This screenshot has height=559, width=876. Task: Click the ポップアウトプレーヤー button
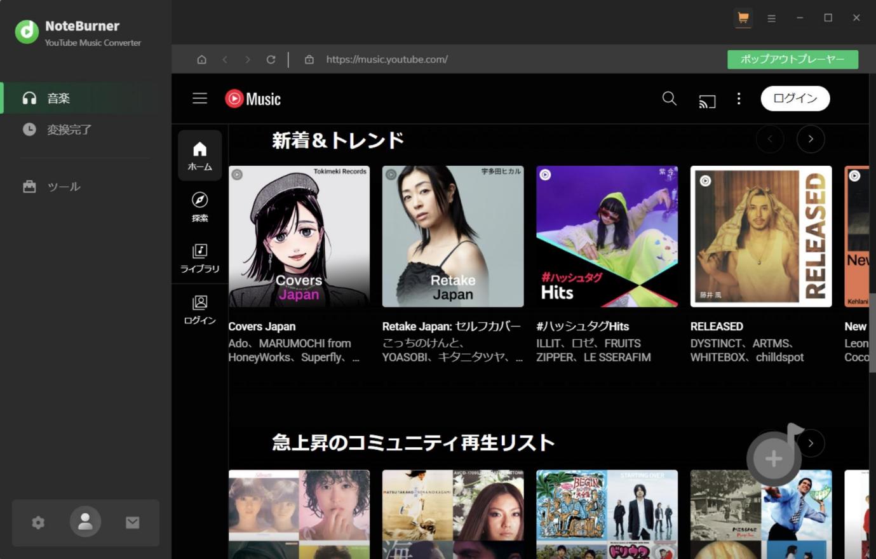pyautogui.click(x=793, y=60)
